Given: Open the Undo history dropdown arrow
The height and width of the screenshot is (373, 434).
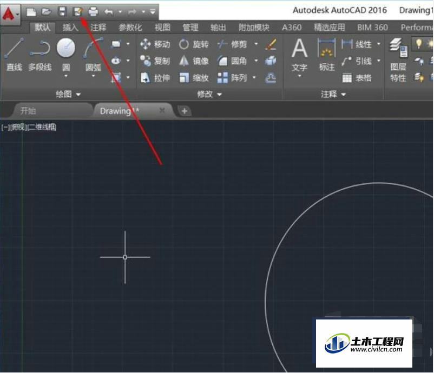Looking at the screenshot, I should 120,12.
